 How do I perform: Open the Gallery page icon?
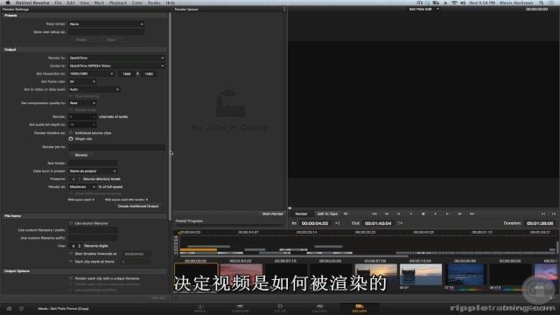click(319, 308)
